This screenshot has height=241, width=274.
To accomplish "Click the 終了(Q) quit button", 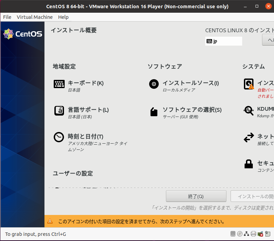I will [x=196, y=196].
